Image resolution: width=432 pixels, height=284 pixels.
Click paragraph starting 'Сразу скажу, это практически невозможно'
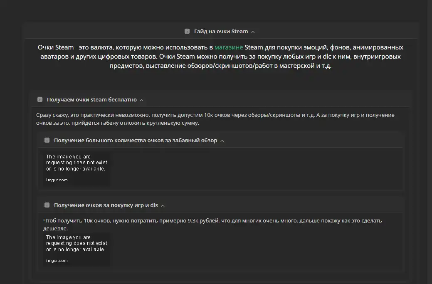click(215, 119)
